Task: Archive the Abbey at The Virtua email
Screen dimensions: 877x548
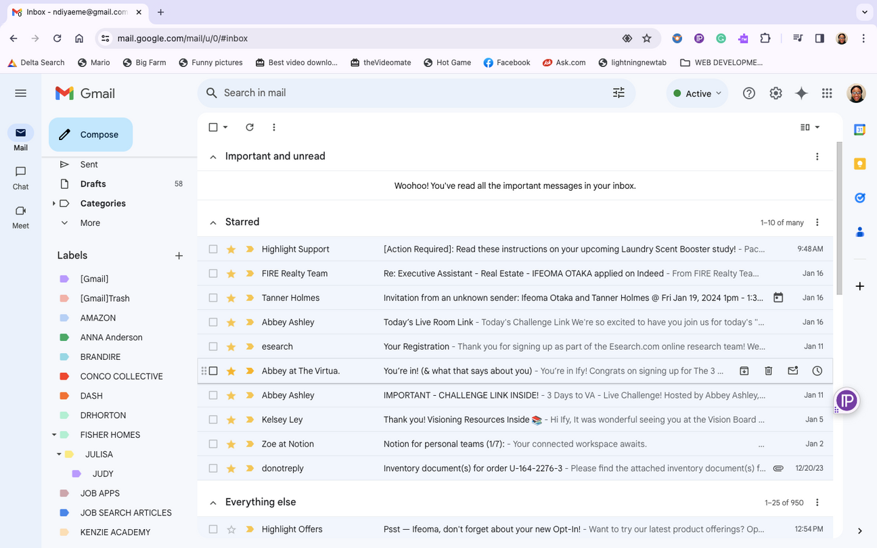Action: pos(744,371)
